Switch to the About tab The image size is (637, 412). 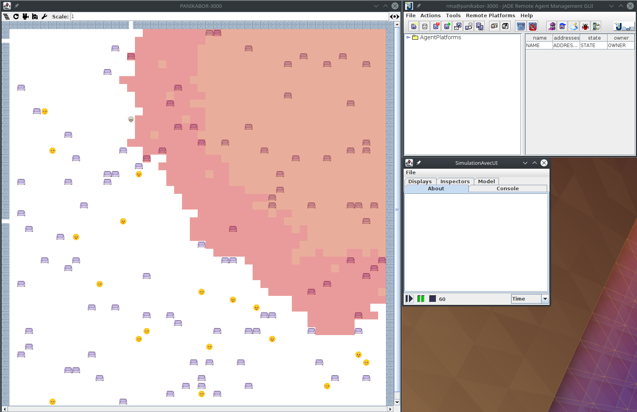pyautogui.click(x=436, y=189)
